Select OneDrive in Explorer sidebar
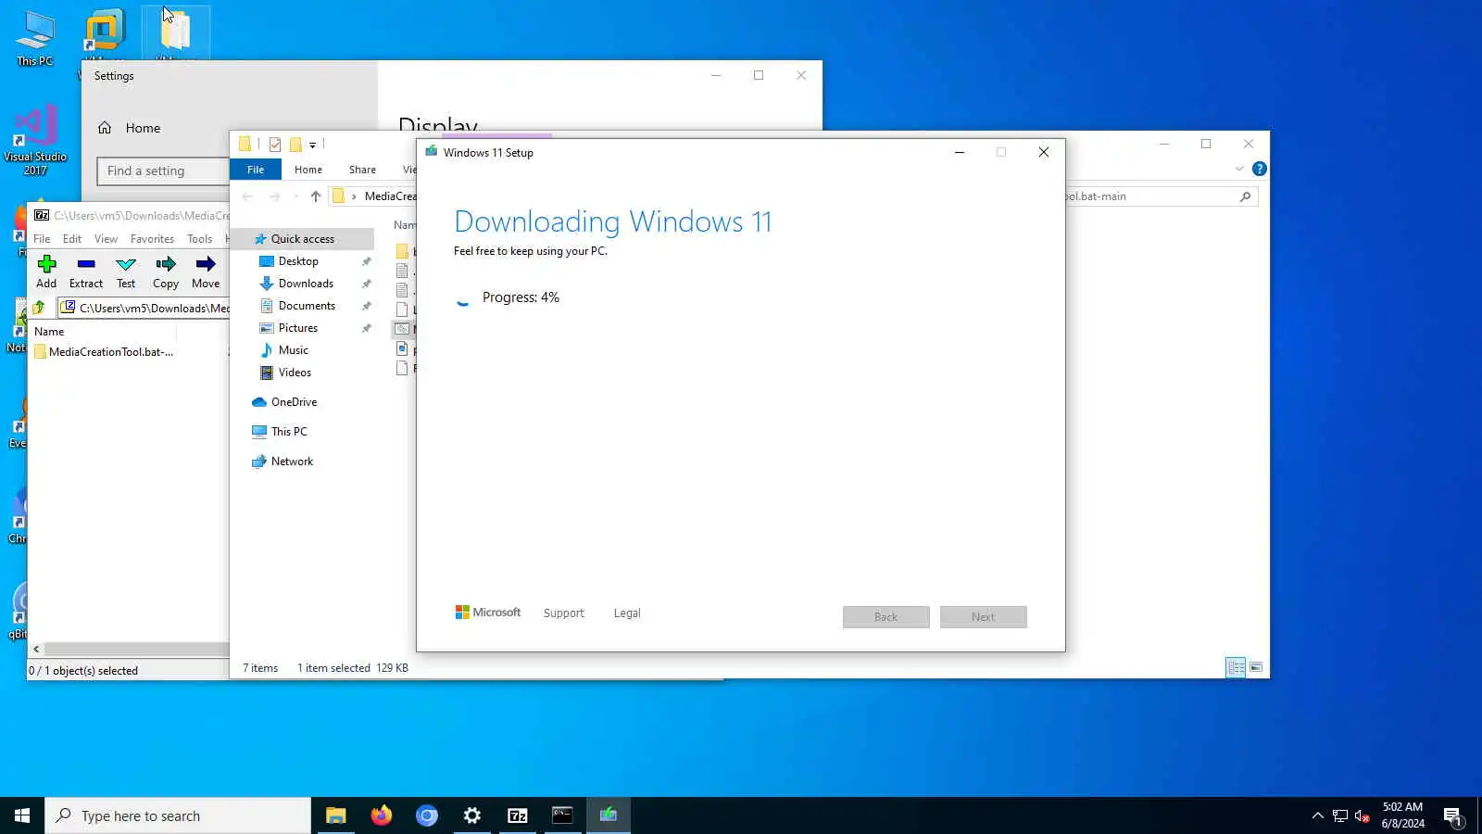The image size is (1482, 834). click(294, 402)
